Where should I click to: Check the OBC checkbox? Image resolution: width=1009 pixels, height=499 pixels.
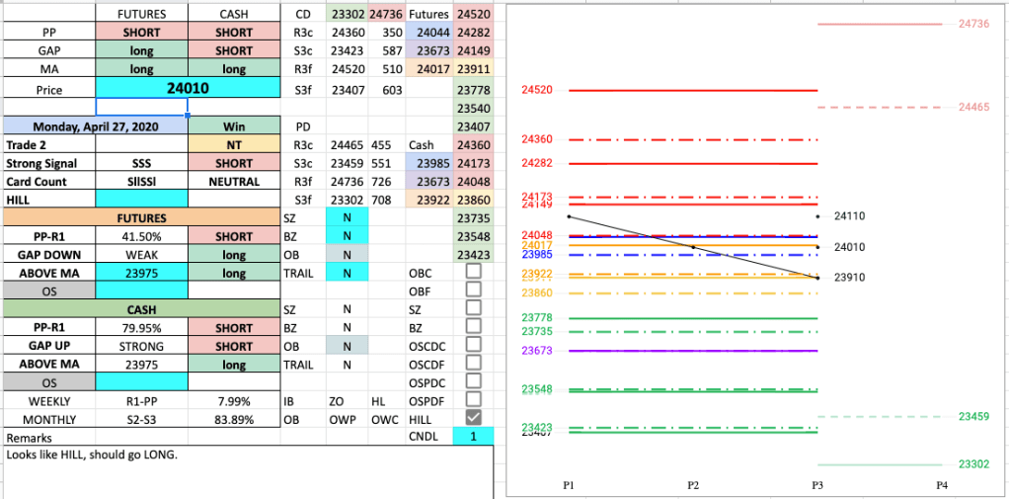[473, 272]
